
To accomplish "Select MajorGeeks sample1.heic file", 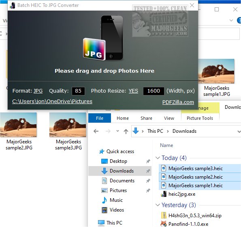I will pyautogui.click(x=200, y=186).
